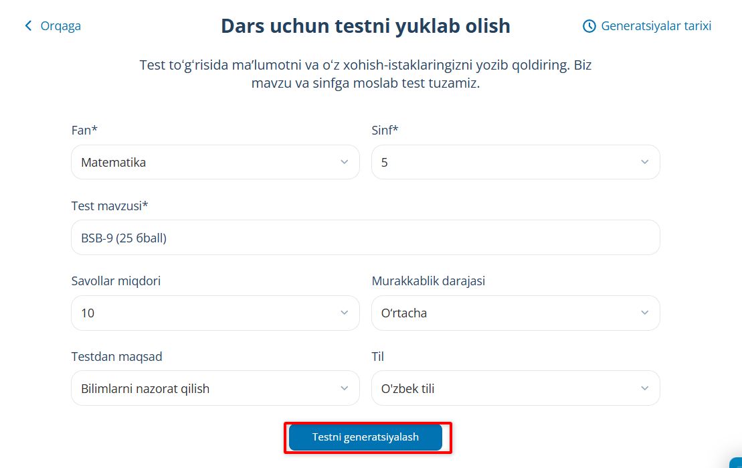Click the Testdan maqsad label
The width and height of the screenshot is (742, 468).
pos(116,357)
